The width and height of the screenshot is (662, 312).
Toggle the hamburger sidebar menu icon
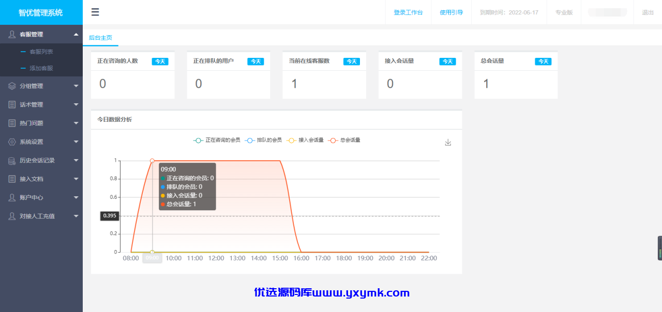tap(95, 12)
